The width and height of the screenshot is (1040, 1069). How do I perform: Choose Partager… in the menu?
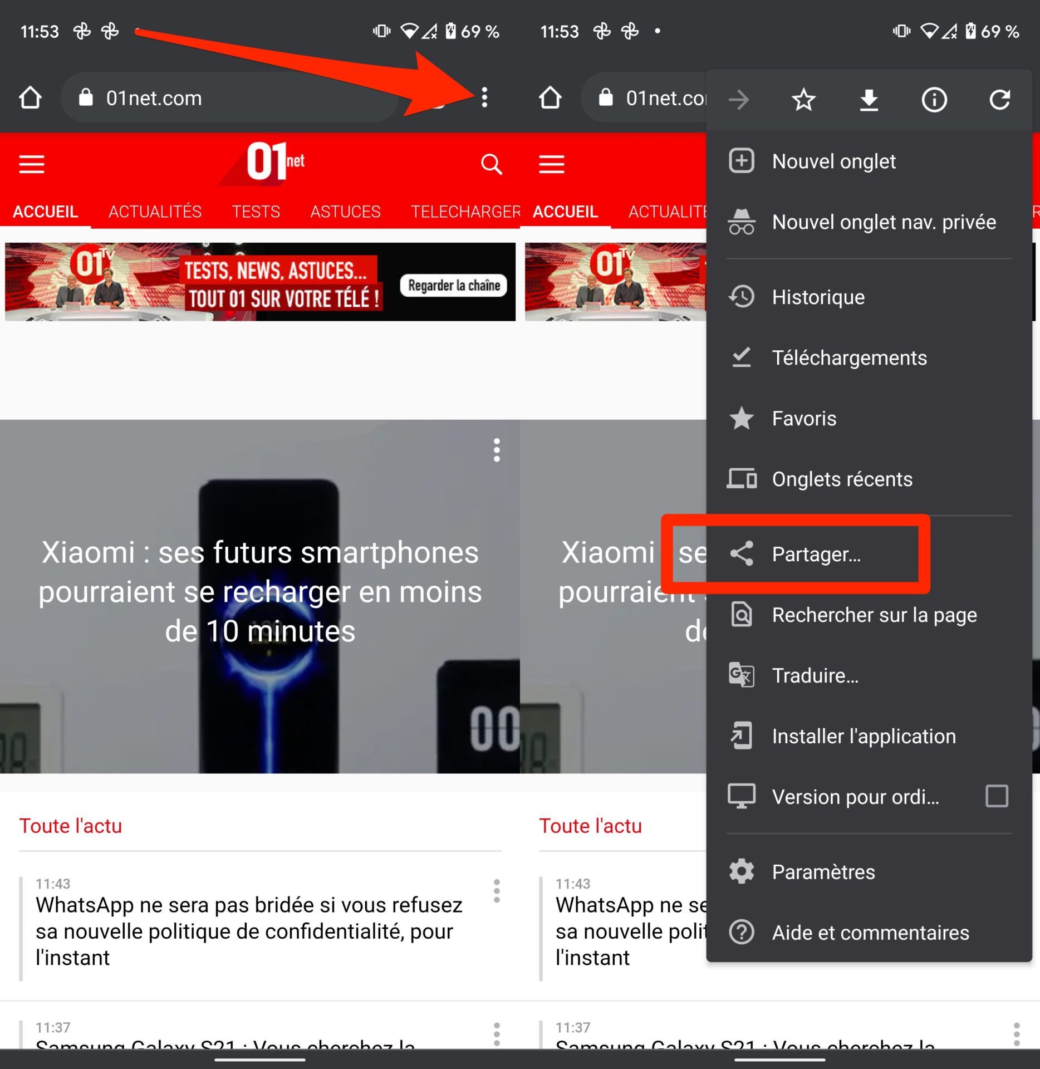click(869, 555)
